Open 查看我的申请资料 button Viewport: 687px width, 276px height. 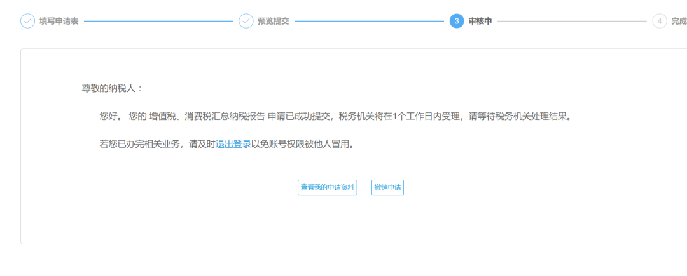tap(328, 187)
